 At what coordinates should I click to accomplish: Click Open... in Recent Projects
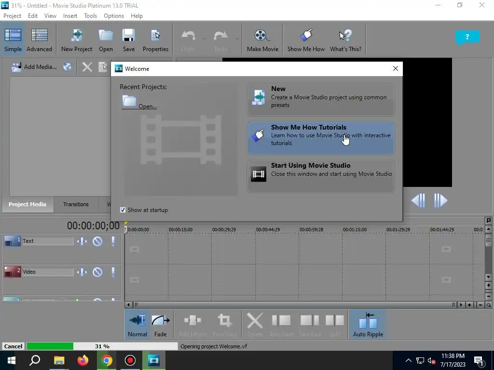coord(139,102)
